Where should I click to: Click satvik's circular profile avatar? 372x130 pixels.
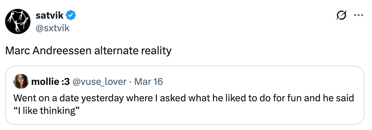pos(18,21)
